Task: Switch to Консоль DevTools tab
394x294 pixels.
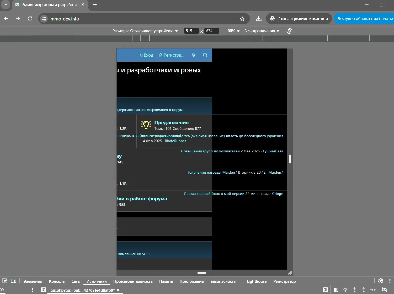Action: (x=57, y=281)
